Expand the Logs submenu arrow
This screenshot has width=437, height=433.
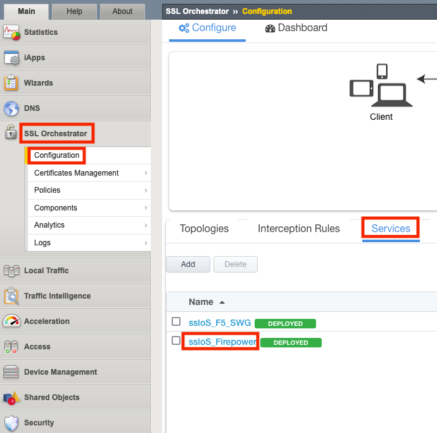click(146, 243)
